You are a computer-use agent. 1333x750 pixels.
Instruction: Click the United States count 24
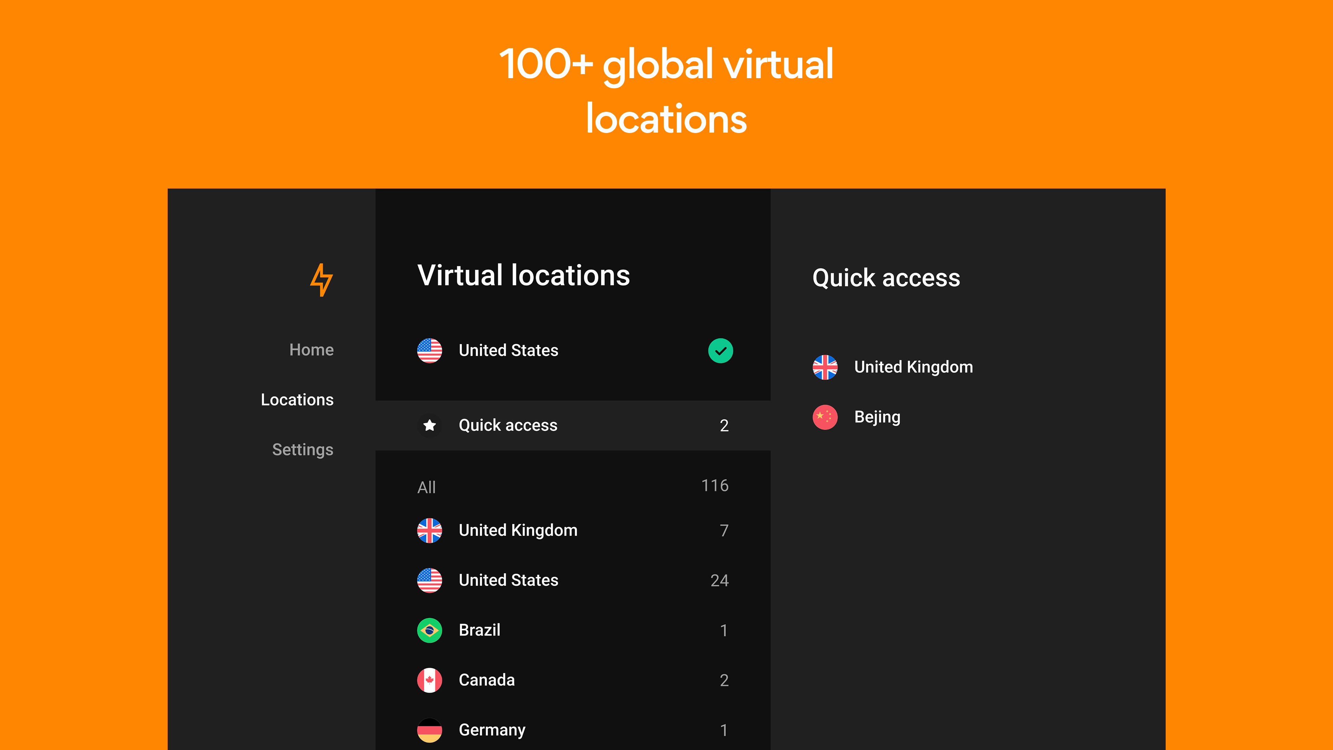pos(719,580)
